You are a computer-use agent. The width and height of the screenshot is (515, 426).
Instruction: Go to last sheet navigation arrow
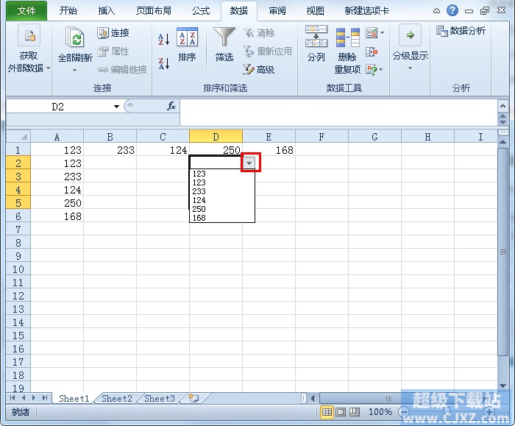tap(45, 398)
